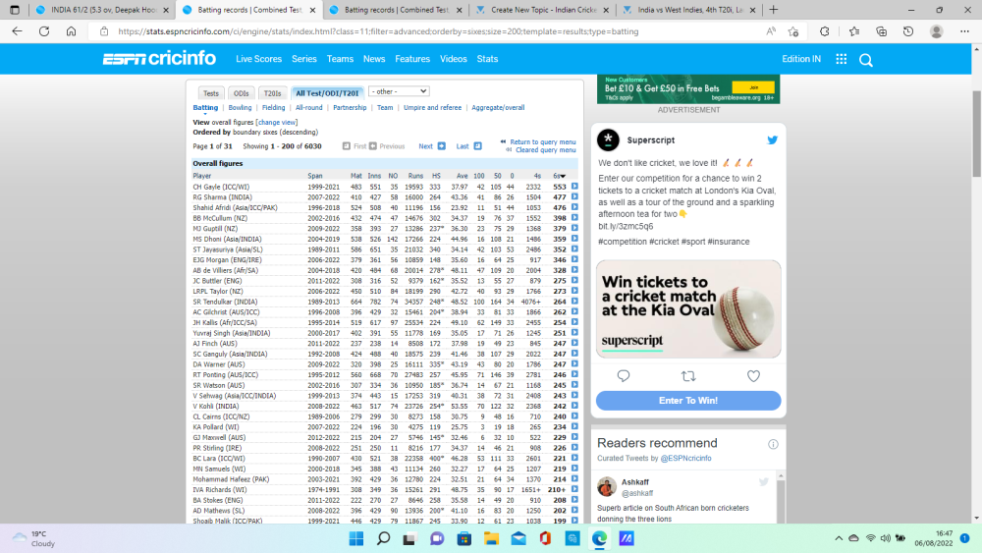Click Fielding records link
982x553 pixels.
point(273,108)
